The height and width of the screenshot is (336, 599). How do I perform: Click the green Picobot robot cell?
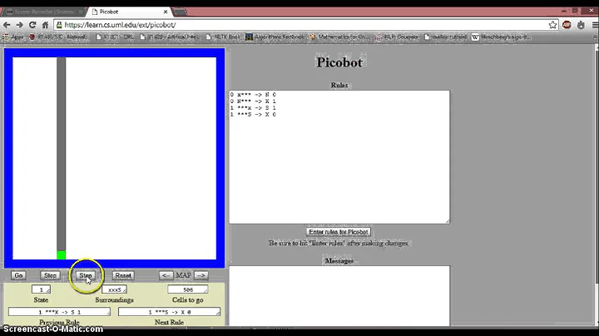(x=61, y=254)
